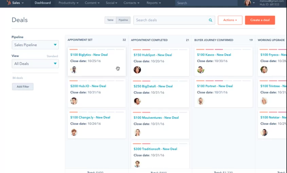The image size is (287, 173).
Task: Click owner avatar on HubSpot deal card
Action: point(137,70)
